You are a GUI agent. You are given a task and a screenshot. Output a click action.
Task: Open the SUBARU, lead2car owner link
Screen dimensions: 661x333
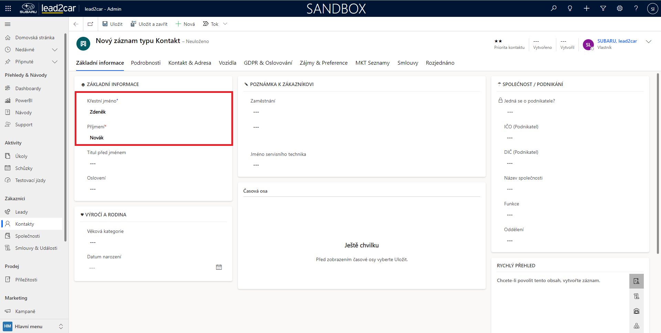tap(617, 41)
